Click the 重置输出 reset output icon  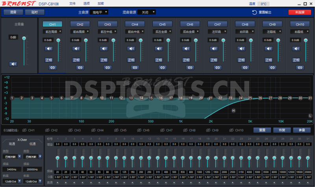click(x=254, y=13)
